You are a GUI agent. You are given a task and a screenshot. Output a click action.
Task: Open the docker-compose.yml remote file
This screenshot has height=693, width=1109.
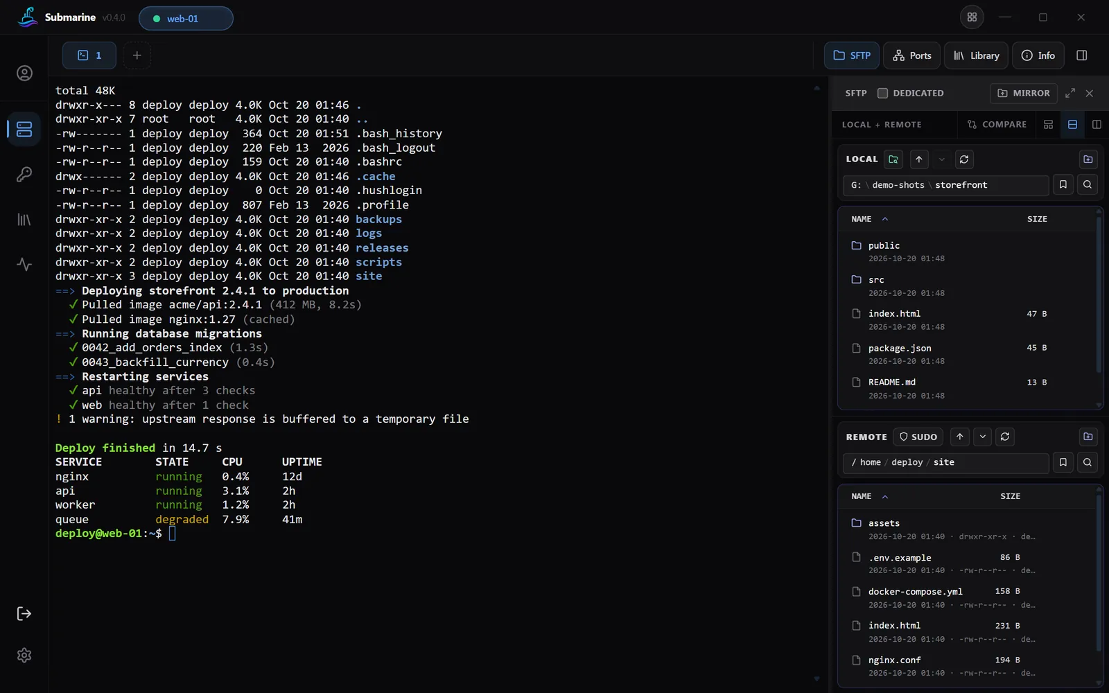point(968,597)
